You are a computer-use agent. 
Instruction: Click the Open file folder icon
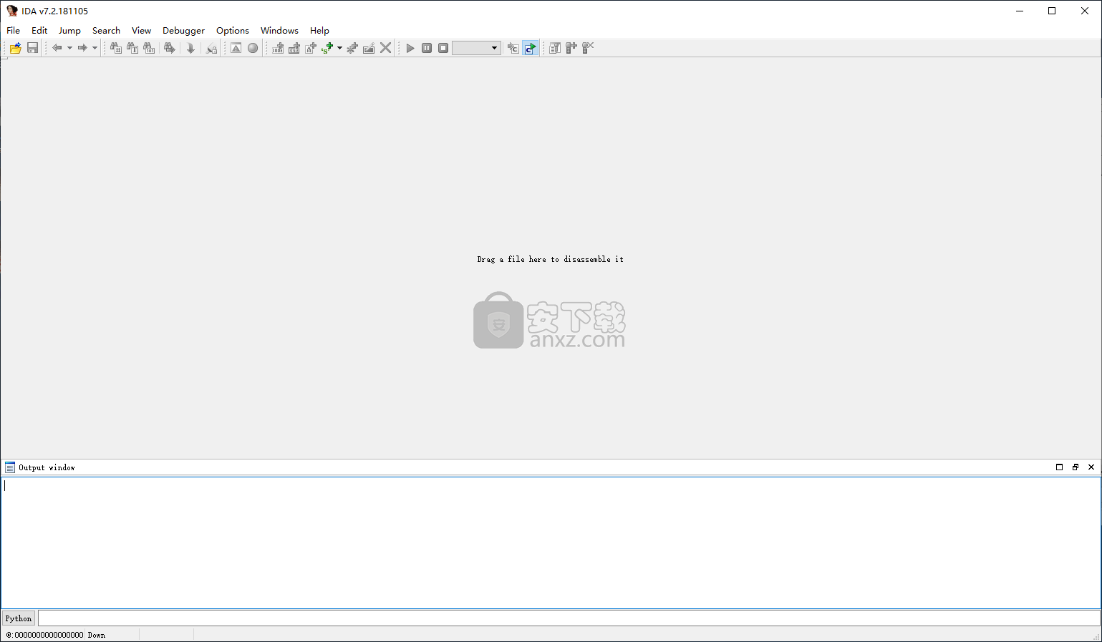click(x=15, y=48)
